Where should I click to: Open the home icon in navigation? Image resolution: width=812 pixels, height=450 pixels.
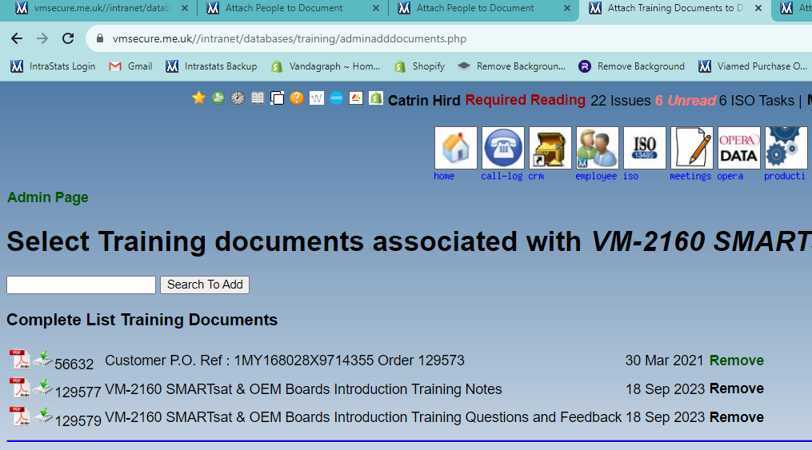pos(455,148)
